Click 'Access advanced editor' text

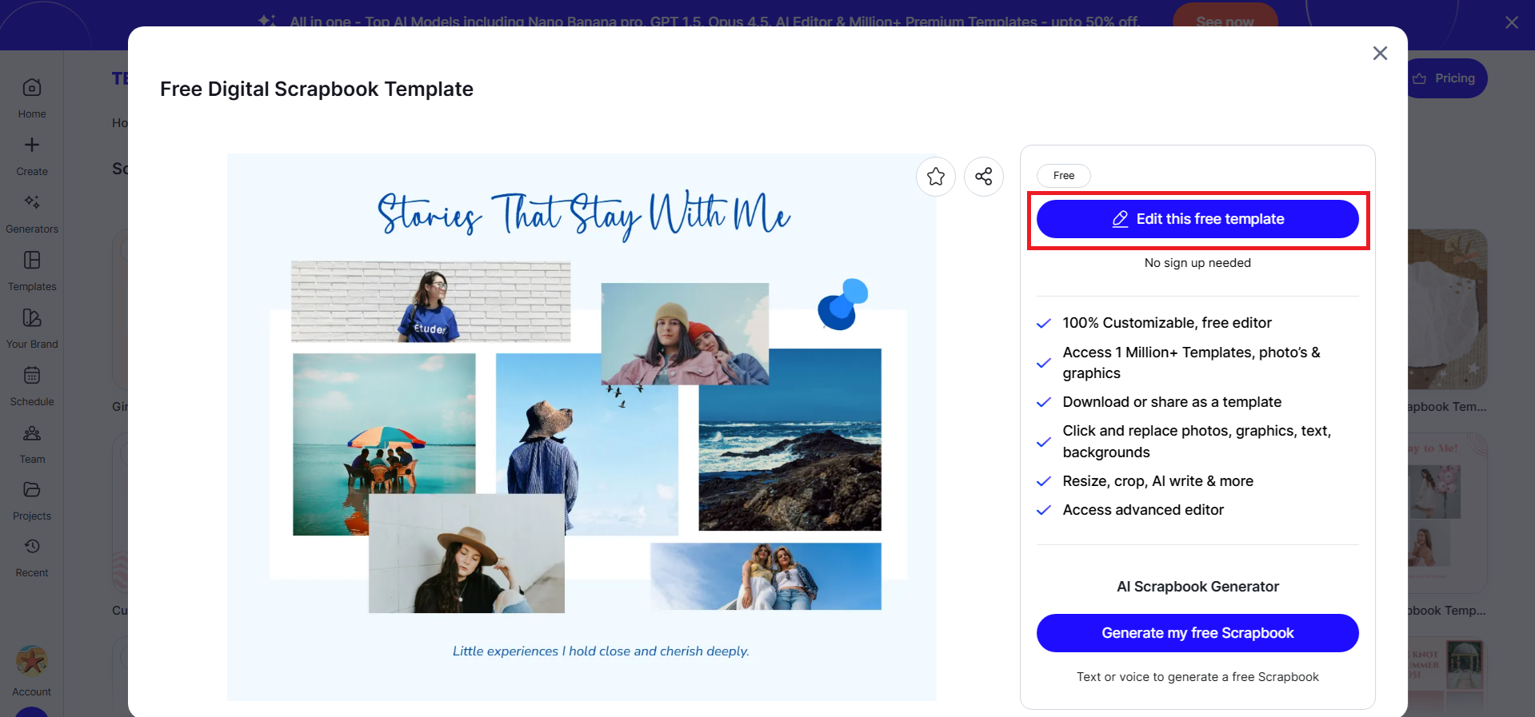coord(1143,510)
